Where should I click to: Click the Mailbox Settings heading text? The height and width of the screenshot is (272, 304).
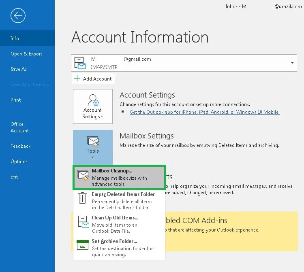(147, 136)
